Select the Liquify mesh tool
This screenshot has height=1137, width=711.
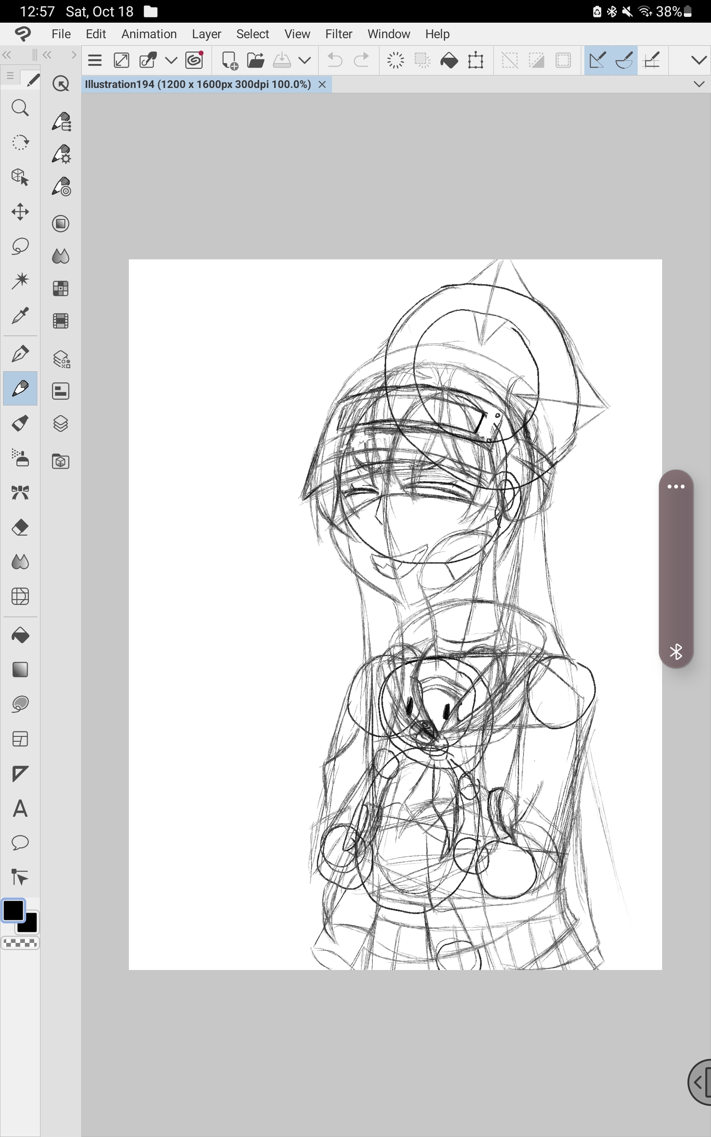pos(20,596)
